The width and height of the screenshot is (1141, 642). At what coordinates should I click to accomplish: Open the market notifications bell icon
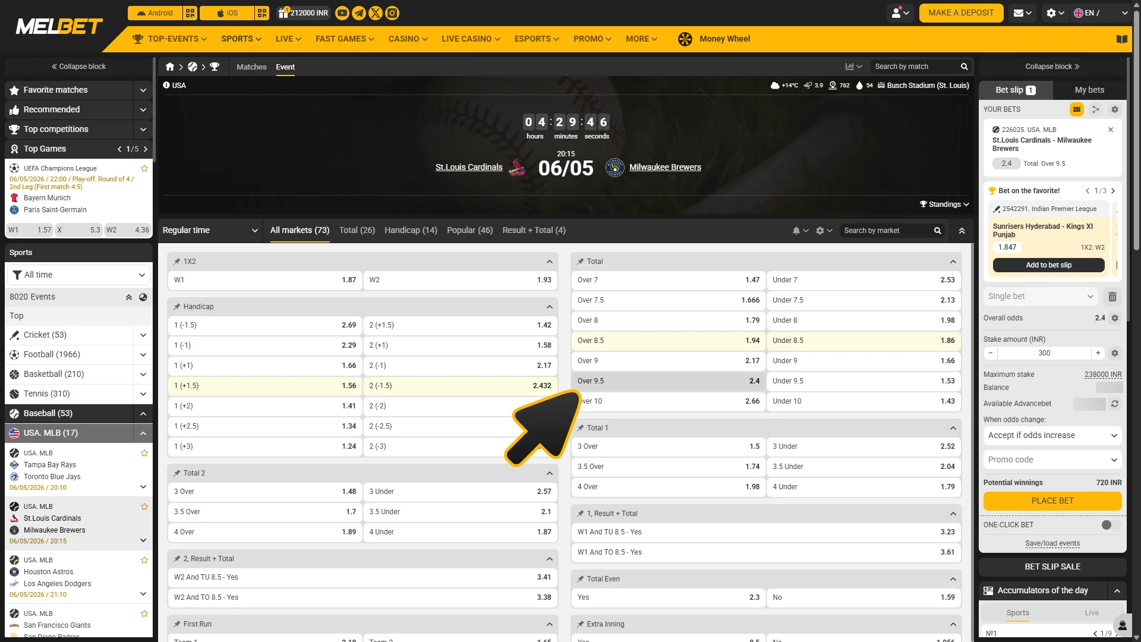800,231
